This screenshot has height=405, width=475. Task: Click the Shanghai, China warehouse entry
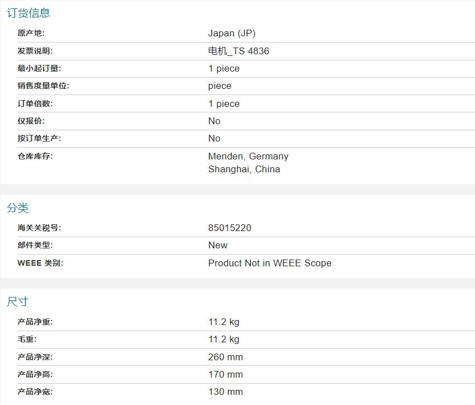244,169
